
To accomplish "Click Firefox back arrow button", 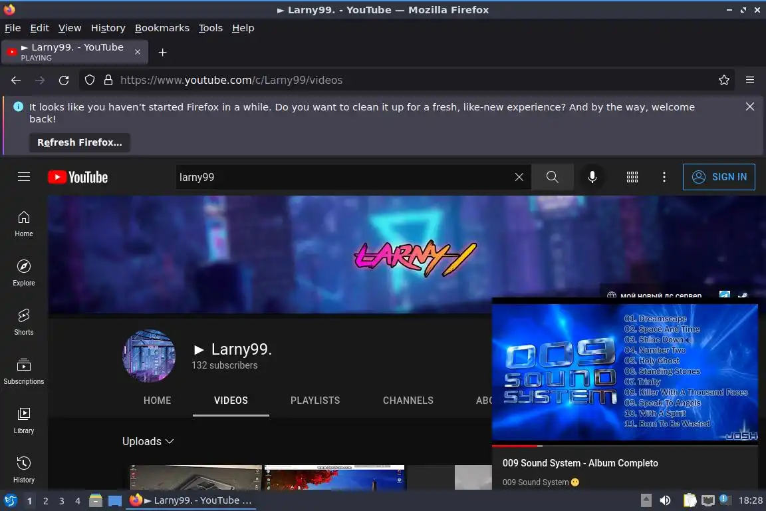I will pos(16,81).
